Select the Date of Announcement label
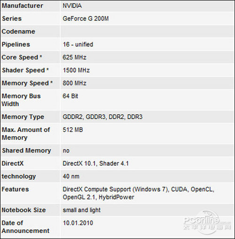Screen dimensions: 235x239 click(25, 227)
